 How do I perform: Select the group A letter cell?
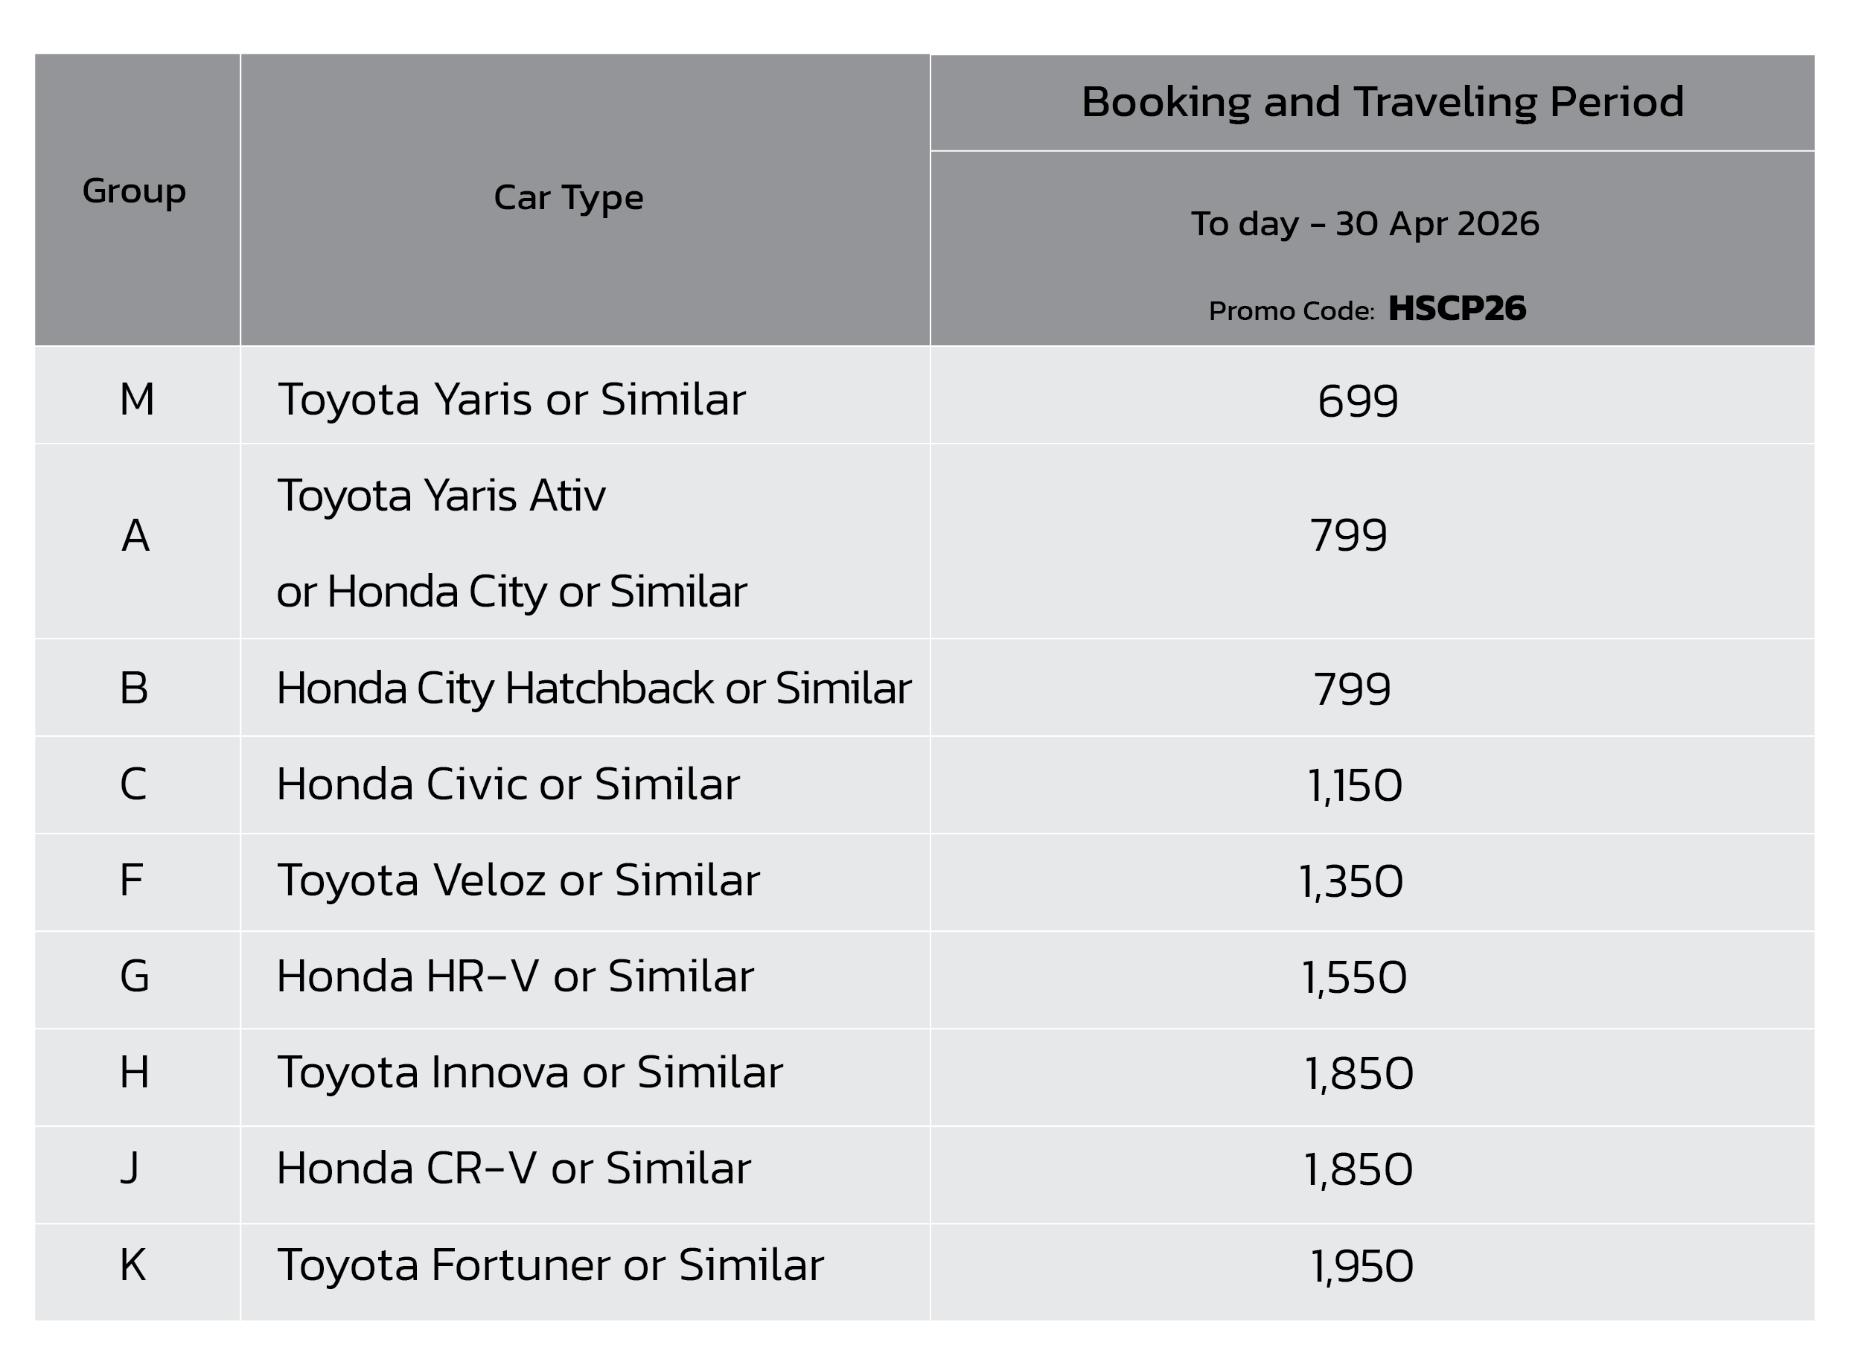[136, 536]
